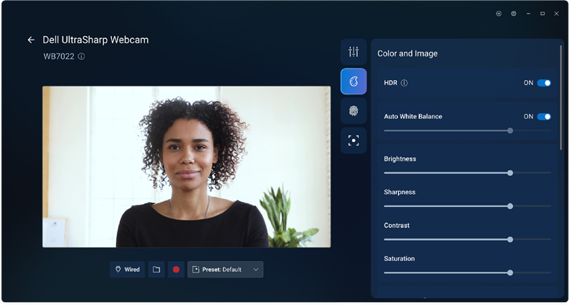Viewport: 570px width, 305px height.
Task: Click the Saturation slider handle
Action: click(510, 273)
